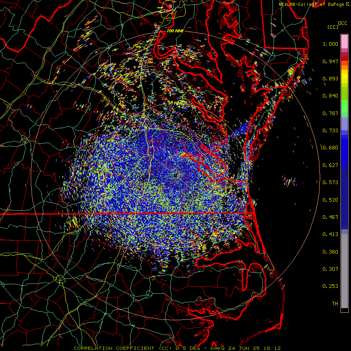Select the 0.787 color scale value
351x351 pixels.
pyautogui.click(x=330, y=113)
